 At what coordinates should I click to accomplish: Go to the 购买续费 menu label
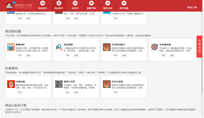point(124,8)
